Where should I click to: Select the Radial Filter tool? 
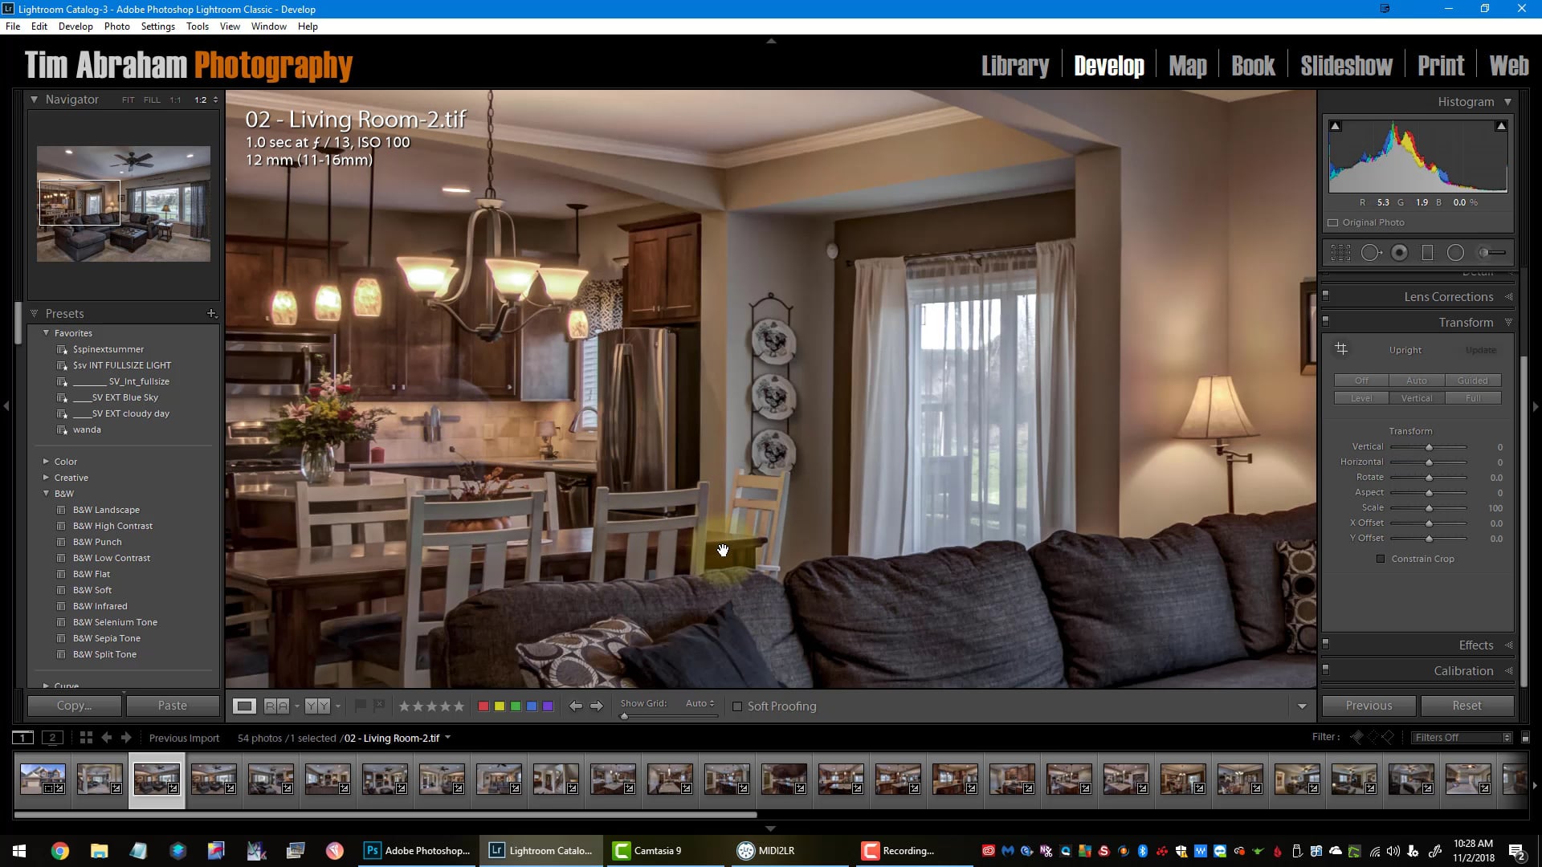coord(1455,253)
